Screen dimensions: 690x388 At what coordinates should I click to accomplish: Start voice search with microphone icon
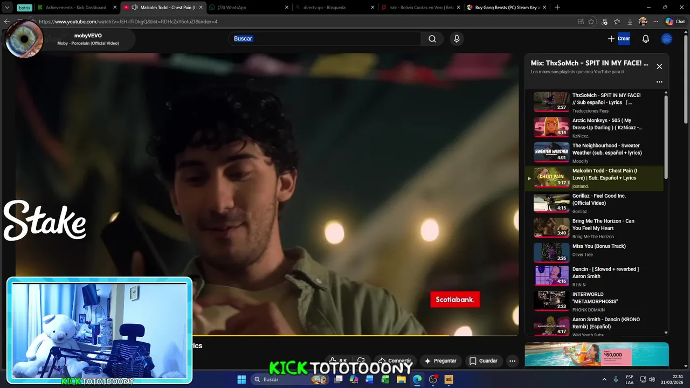point(457,39)
